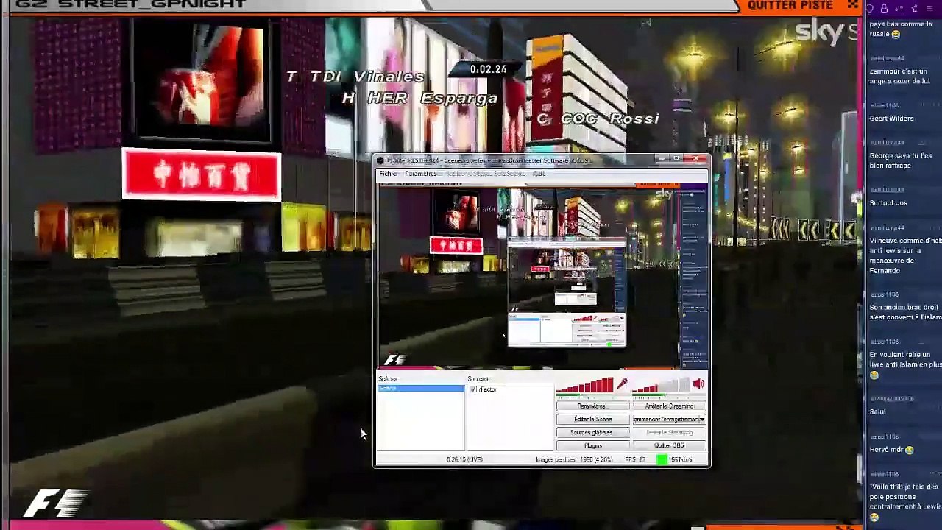Adjust the microphone volume meter

585,385
